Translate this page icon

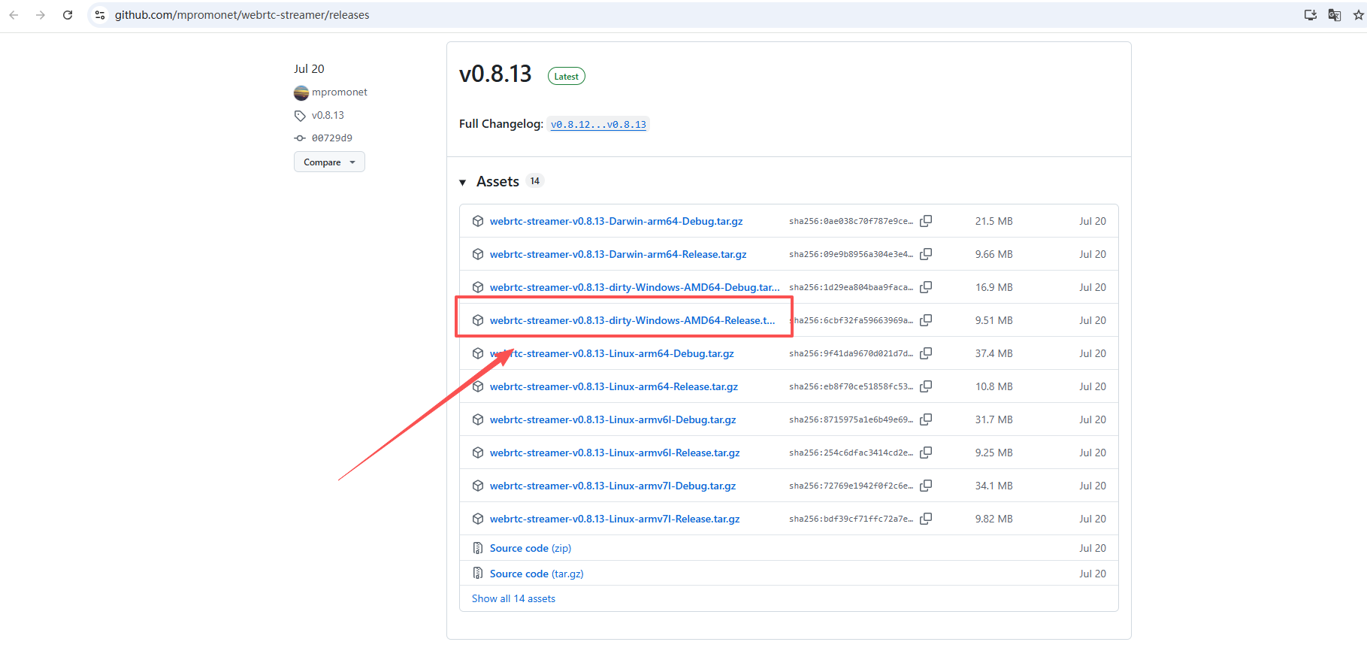tap(1335, 15)
